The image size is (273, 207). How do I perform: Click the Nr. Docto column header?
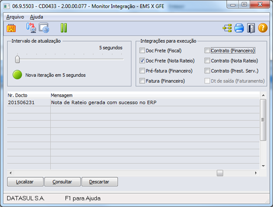click(x=29, y=96)
